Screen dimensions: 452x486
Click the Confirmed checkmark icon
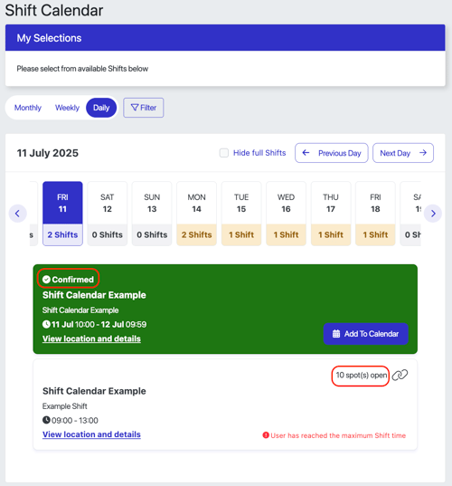[x=46, y=280]
